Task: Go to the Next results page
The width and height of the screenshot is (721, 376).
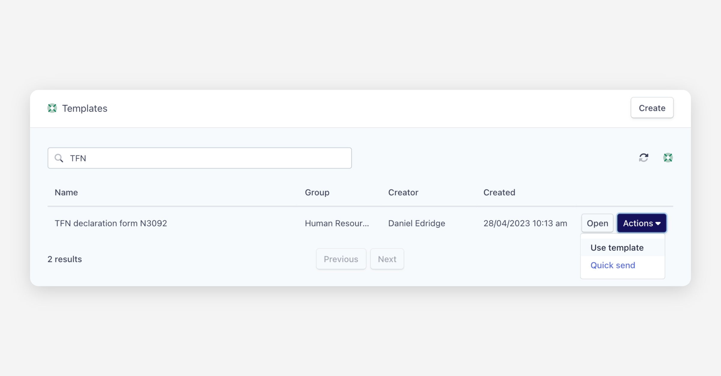Action: [387, 259]
